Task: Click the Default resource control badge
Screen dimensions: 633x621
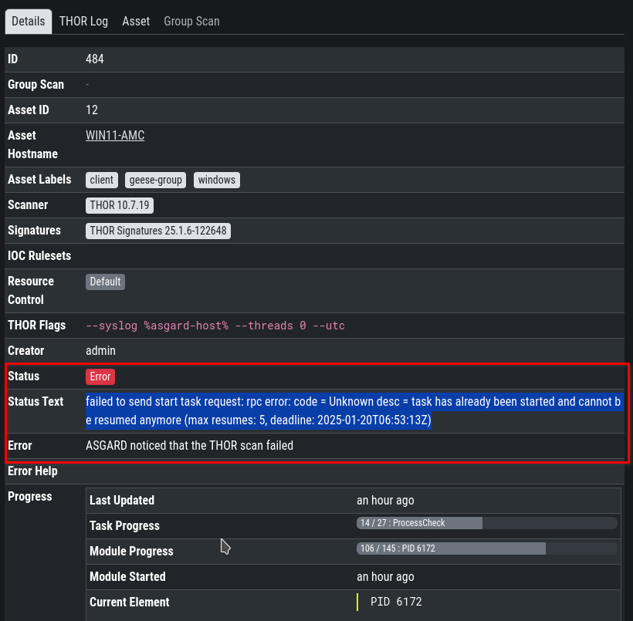Action: (x=105, y=282)
